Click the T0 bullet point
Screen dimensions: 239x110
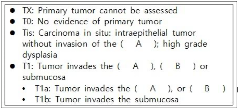[x=12, y=22]
